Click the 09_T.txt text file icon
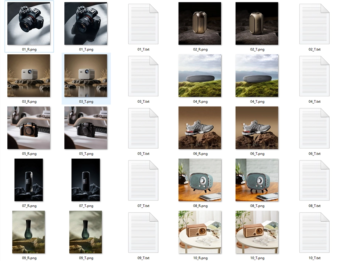The image size is (348, 261). click(x=143, y=232)
